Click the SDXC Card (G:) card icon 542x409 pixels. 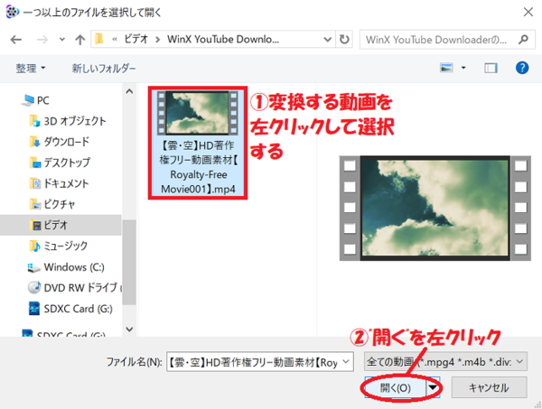click(x=34, y=309)
